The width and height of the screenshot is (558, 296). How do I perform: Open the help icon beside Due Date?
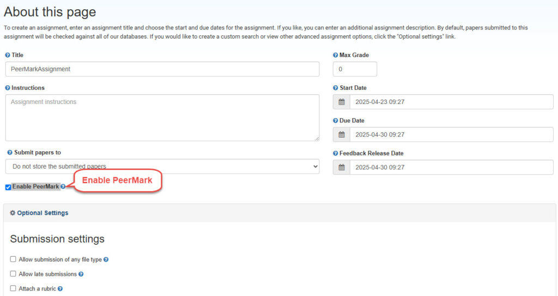coord(335,120)
